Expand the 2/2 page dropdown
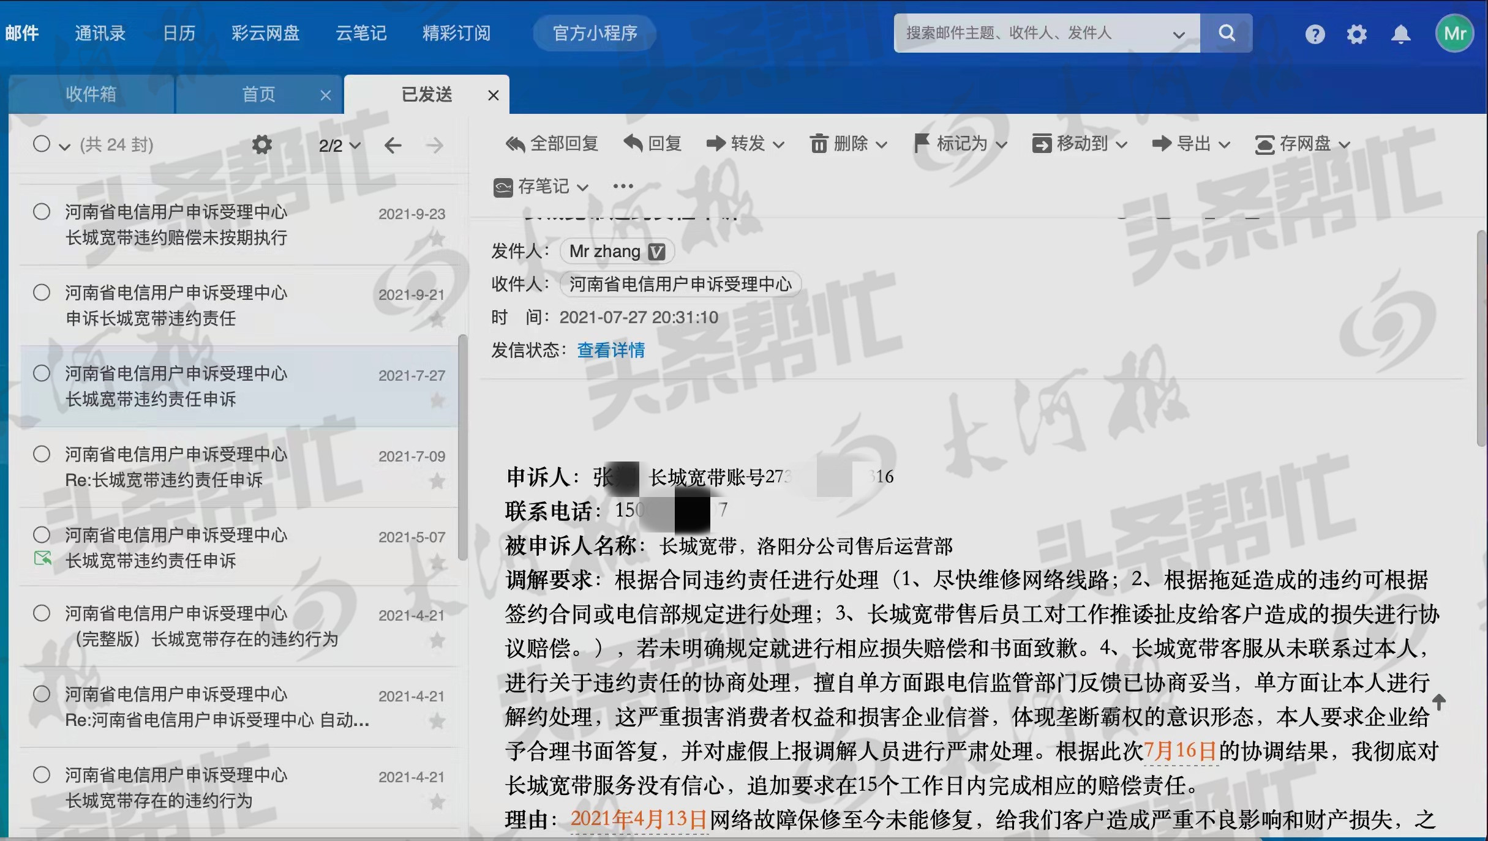1488x841 pixels. pyautogui.click(x=355, y=146)
